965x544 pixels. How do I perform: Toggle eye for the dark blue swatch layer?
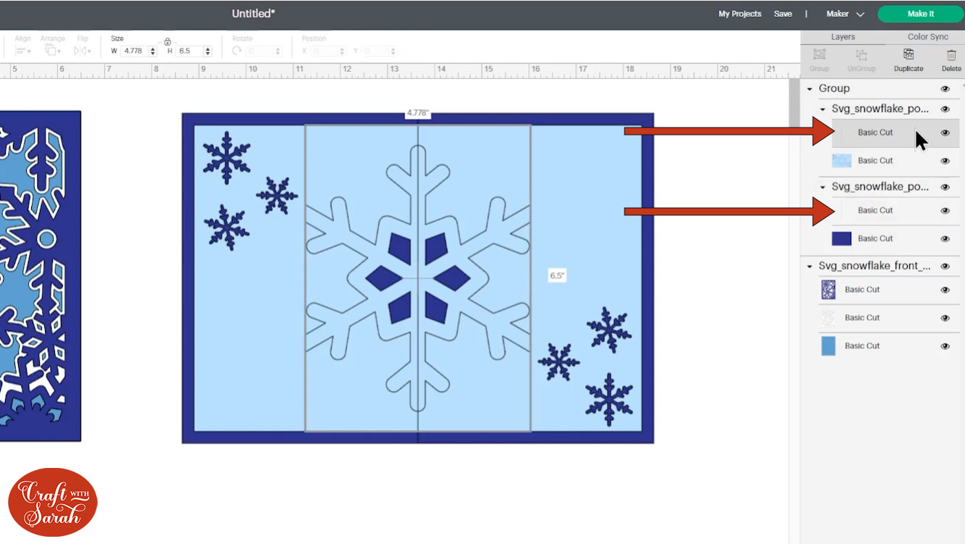[945, 239]
